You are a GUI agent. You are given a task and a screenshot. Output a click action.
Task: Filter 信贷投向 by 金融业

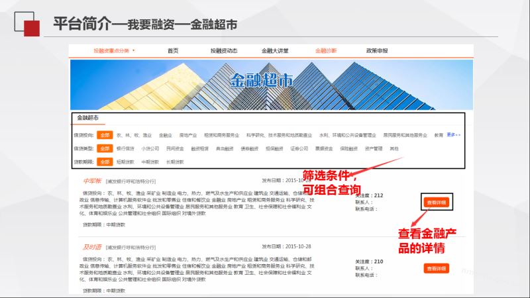point(165,135)
